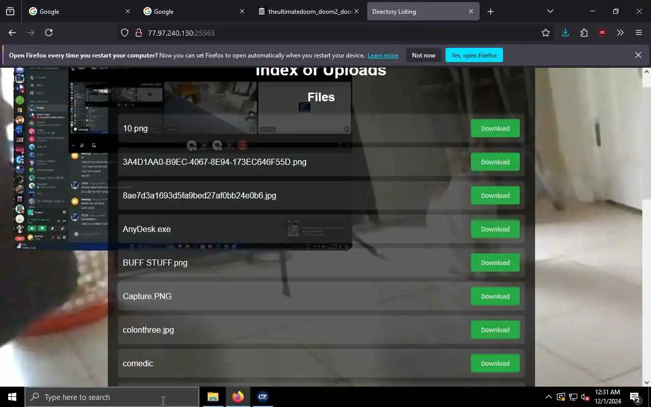Image resolution: width=651 pixels, height=407 pixels.
Task: Click the Not now button
Action: [x=424, y=55]
